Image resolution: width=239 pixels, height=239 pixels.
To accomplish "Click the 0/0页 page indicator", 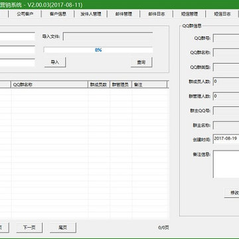I will (x=163, y=228).
